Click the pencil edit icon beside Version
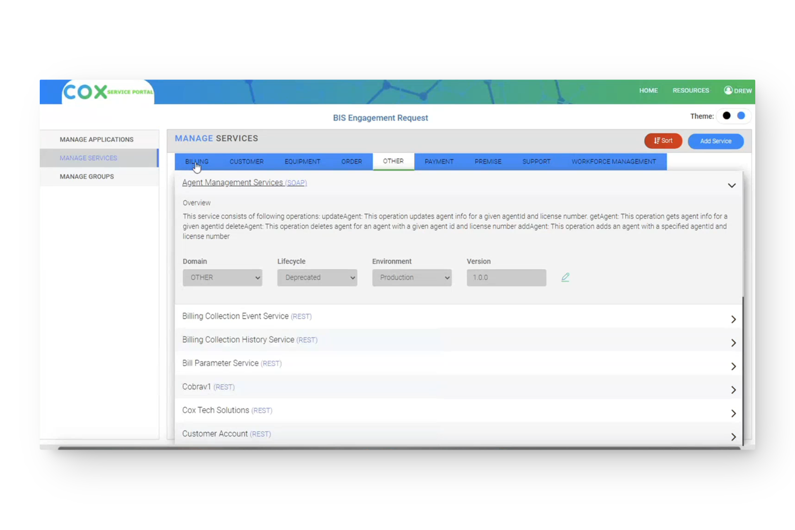Screen dimensions: 795x530 pyautogui.click(x=565, y=277)
